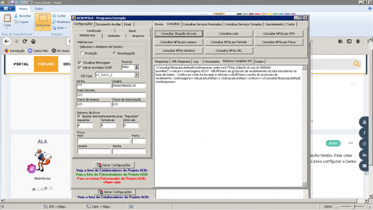Open the Paint help question mark icon
This screenshot has width=373, height=210.
pyautogui.click(x=370, y=8)
